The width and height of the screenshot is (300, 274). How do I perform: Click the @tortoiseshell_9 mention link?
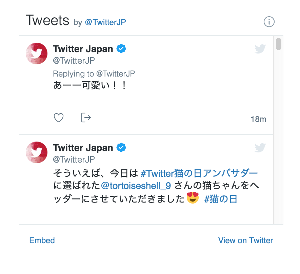coord(136,186)
